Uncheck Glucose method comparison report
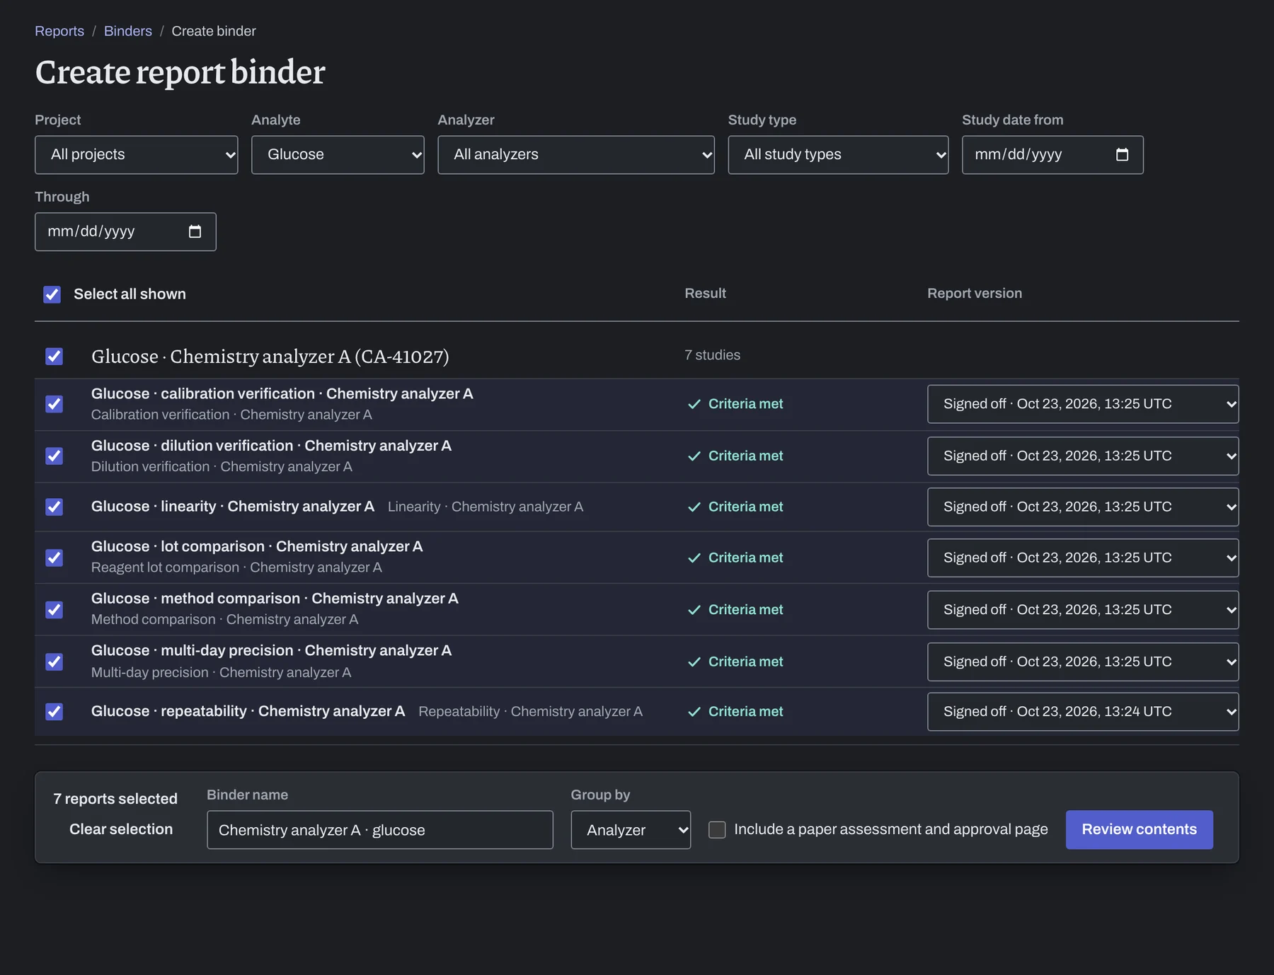Image resolution: width=1274 pixels, height=975 pixels. click(54, 610)
